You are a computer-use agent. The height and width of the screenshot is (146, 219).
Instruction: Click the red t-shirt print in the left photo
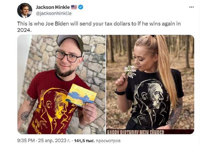[x=54, y=109]
